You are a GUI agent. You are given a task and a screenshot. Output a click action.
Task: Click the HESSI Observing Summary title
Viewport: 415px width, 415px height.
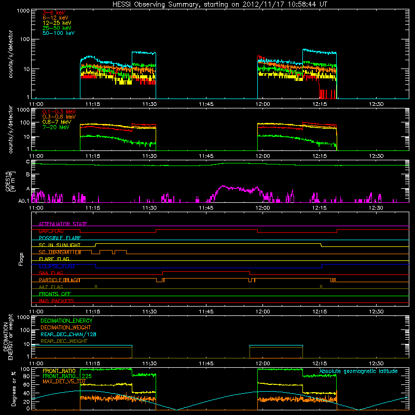point(220,5)
